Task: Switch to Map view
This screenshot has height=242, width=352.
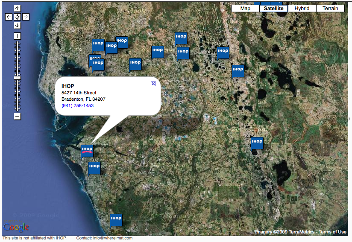Action: (x=245, y=9)
